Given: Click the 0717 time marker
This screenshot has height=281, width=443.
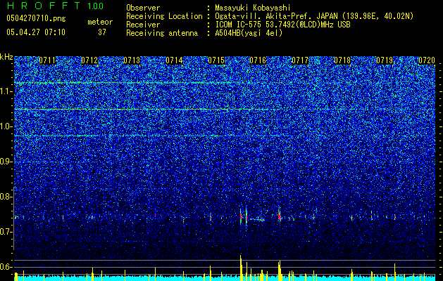Looking at the screenshot, I should tap(300, 60).
